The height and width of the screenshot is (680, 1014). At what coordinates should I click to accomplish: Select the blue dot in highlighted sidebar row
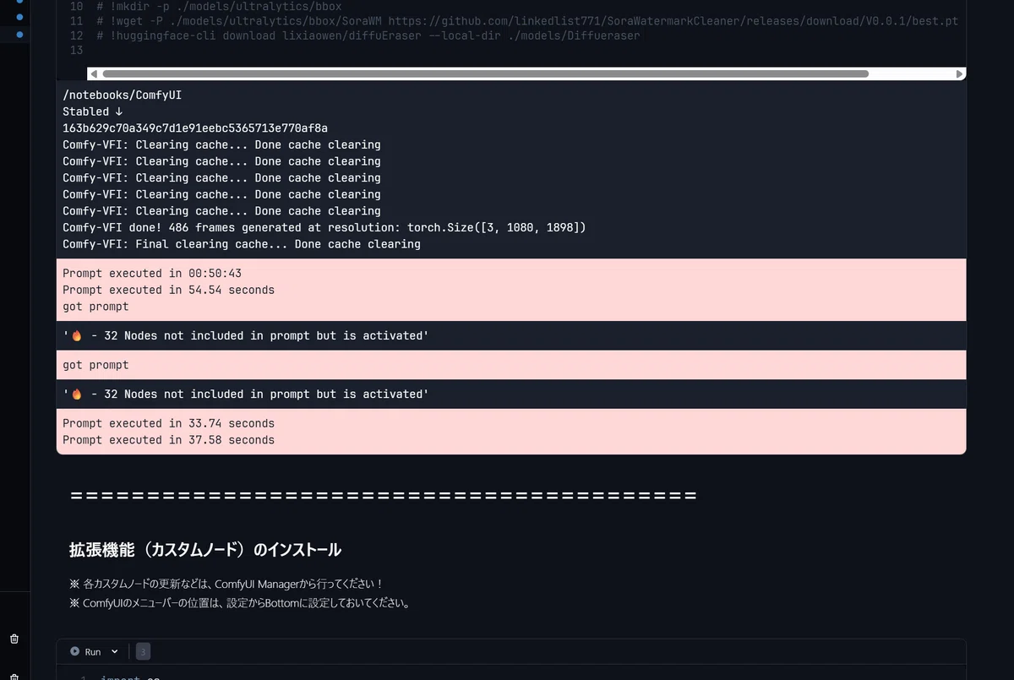tap(20, 35)
